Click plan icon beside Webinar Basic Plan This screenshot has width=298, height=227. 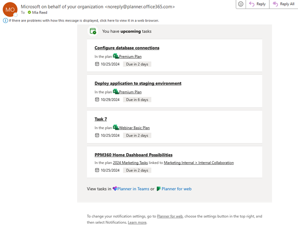click(x=116, y=128)
